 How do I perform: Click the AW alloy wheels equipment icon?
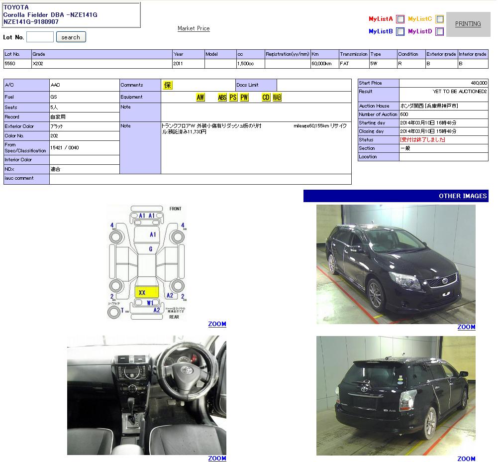(200, 98)
